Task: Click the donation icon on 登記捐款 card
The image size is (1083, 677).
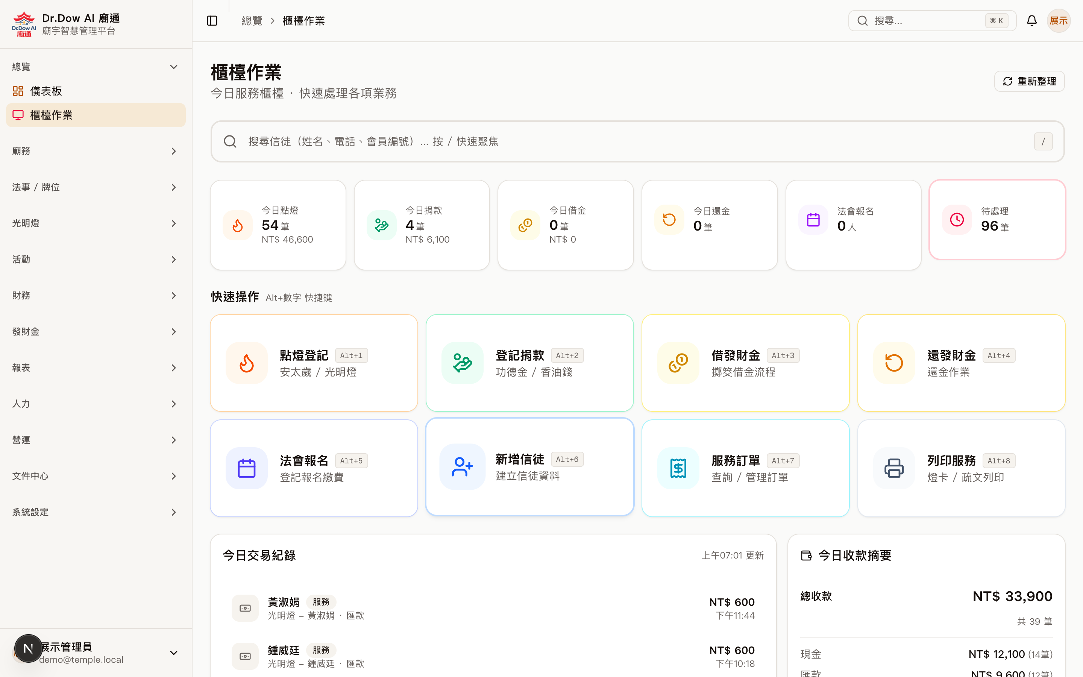Action: point(462,363)
